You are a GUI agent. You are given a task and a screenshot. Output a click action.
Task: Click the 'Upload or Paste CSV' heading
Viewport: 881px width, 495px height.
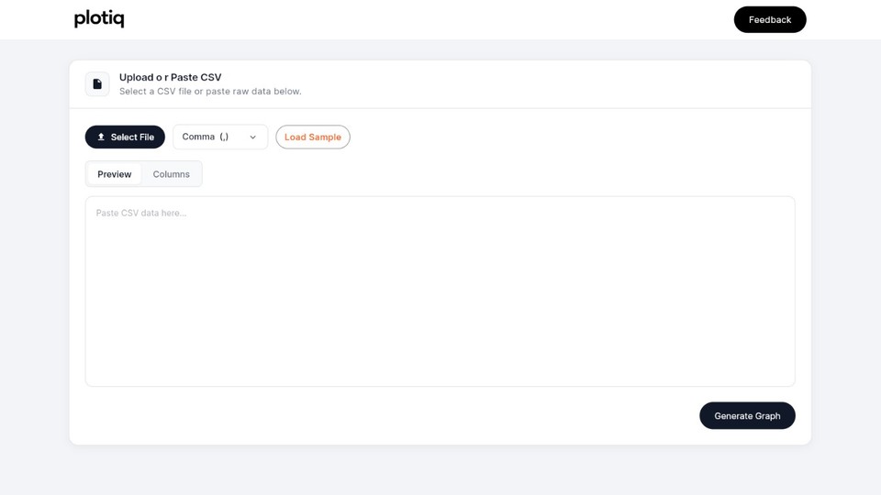click(171, 78)
